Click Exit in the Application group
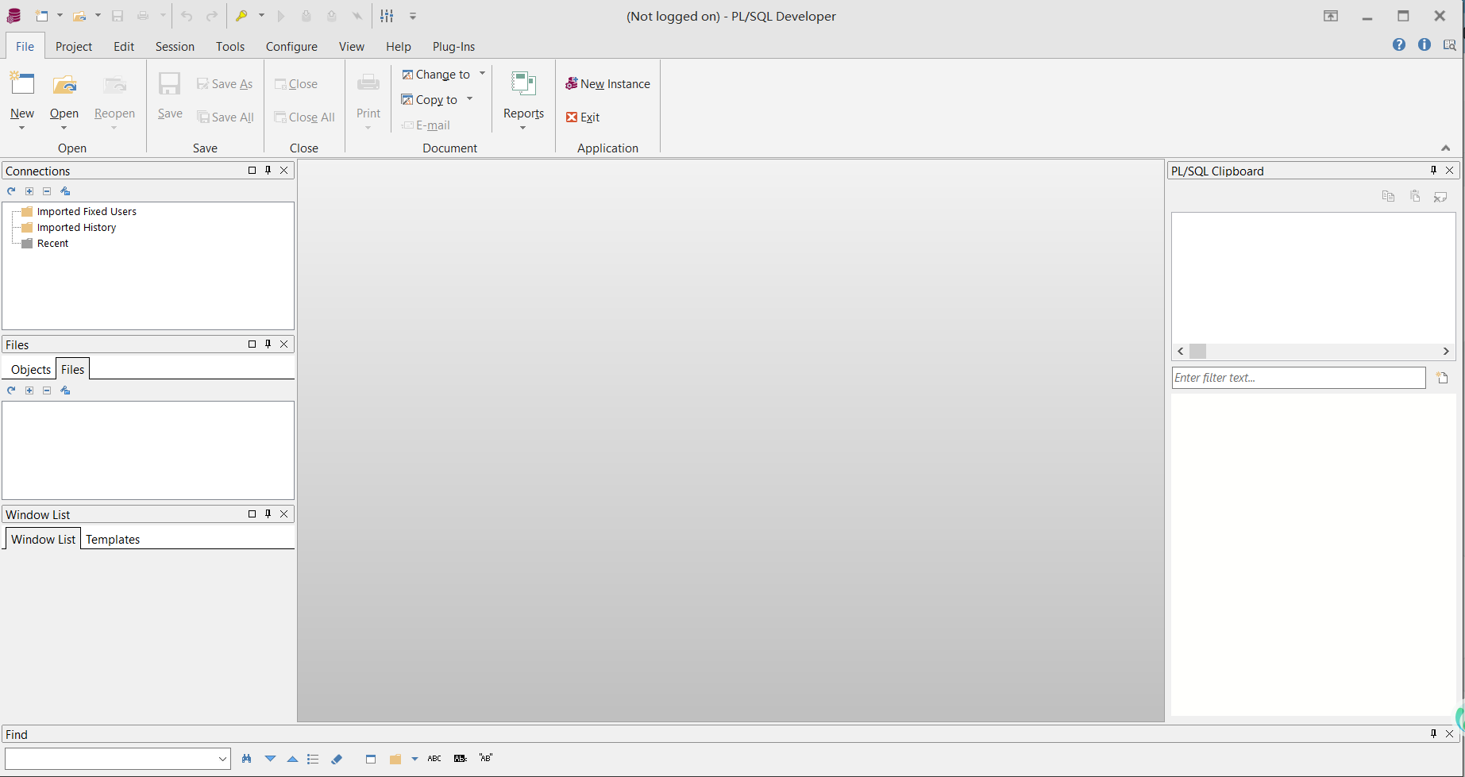 pos(583,117)
